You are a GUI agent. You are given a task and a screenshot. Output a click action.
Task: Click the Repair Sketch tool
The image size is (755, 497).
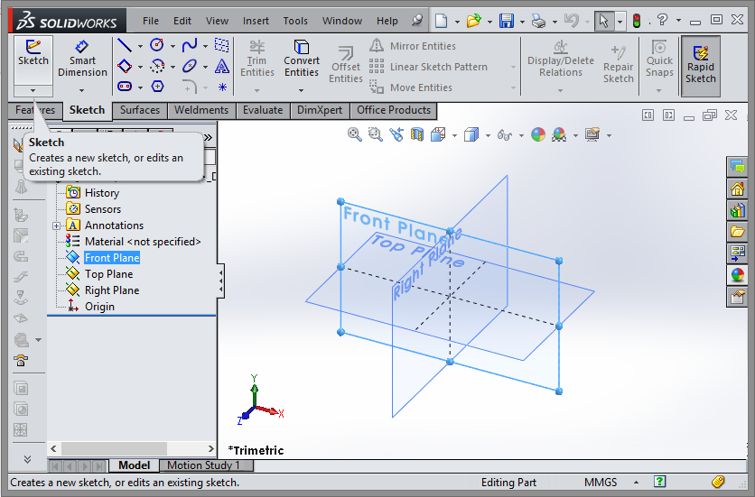tap(619, 65)
